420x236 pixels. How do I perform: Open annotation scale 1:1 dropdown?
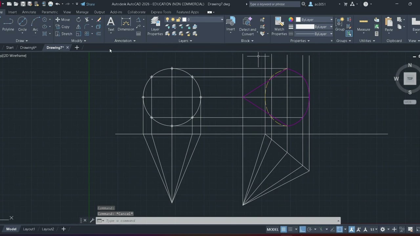click(x=374, y=229)
